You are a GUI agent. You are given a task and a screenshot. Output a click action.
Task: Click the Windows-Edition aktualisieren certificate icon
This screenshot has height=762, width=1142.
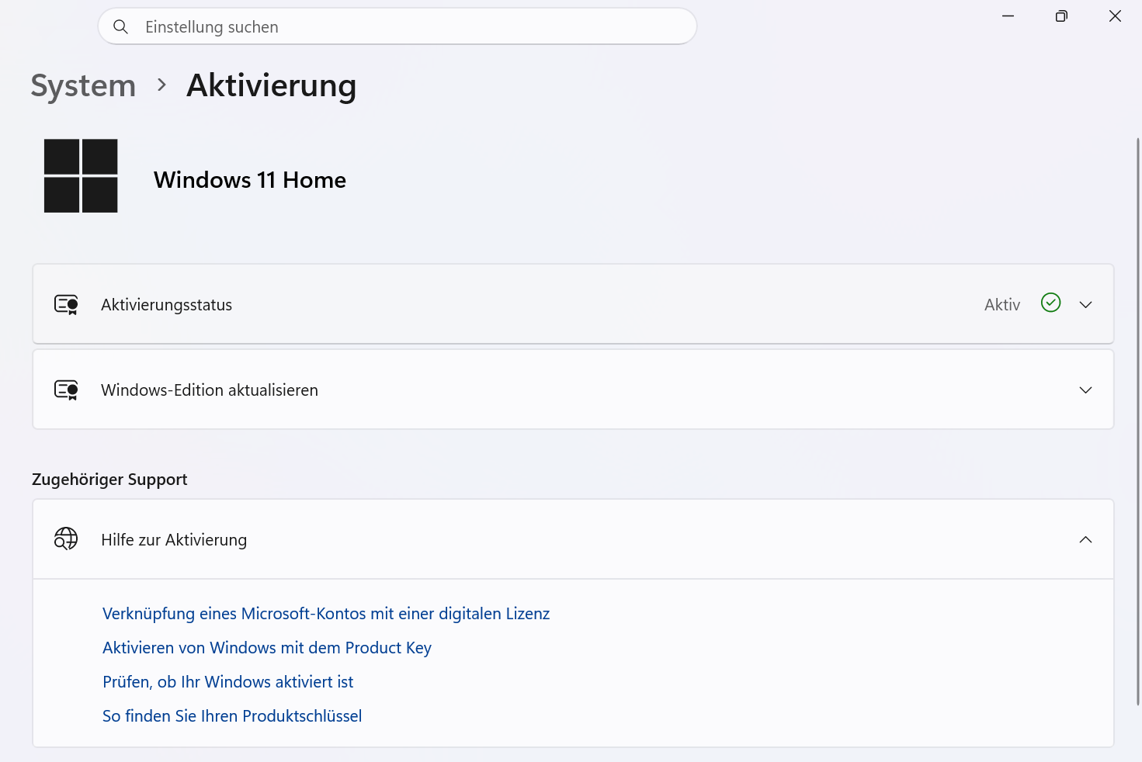pos(66,390)
